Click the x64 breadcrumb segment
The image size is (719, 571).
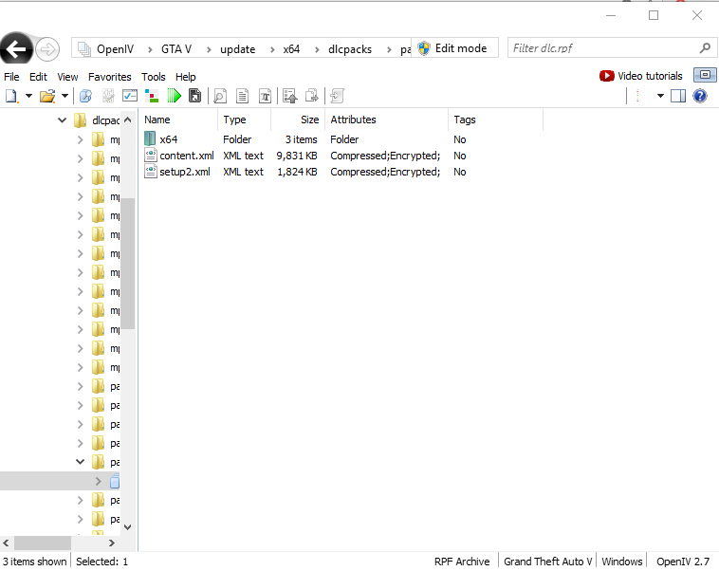click(291, 48)
